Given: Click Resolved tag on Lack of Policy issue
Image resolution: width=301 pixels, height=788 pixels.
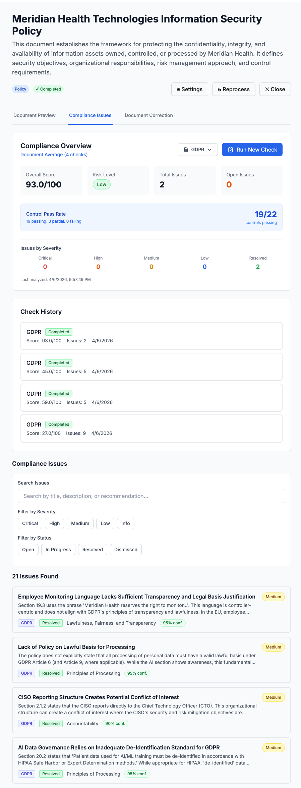Looking at the screenshot, I should [x=51, y=673].
